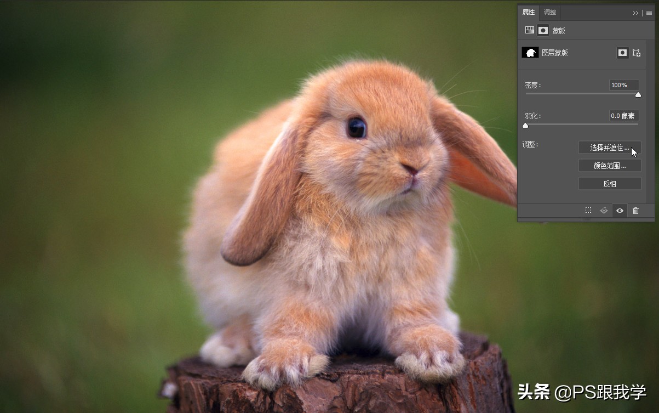659x413 pixels.
Task: Click the layer properties icon left of 蒙版
Action: pyautogui.click(x=530, y=30)
